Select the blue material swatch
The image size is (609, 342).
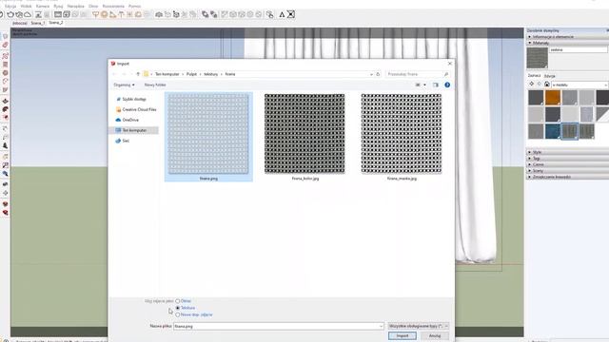pyautogui.click(x=553, y=131)
